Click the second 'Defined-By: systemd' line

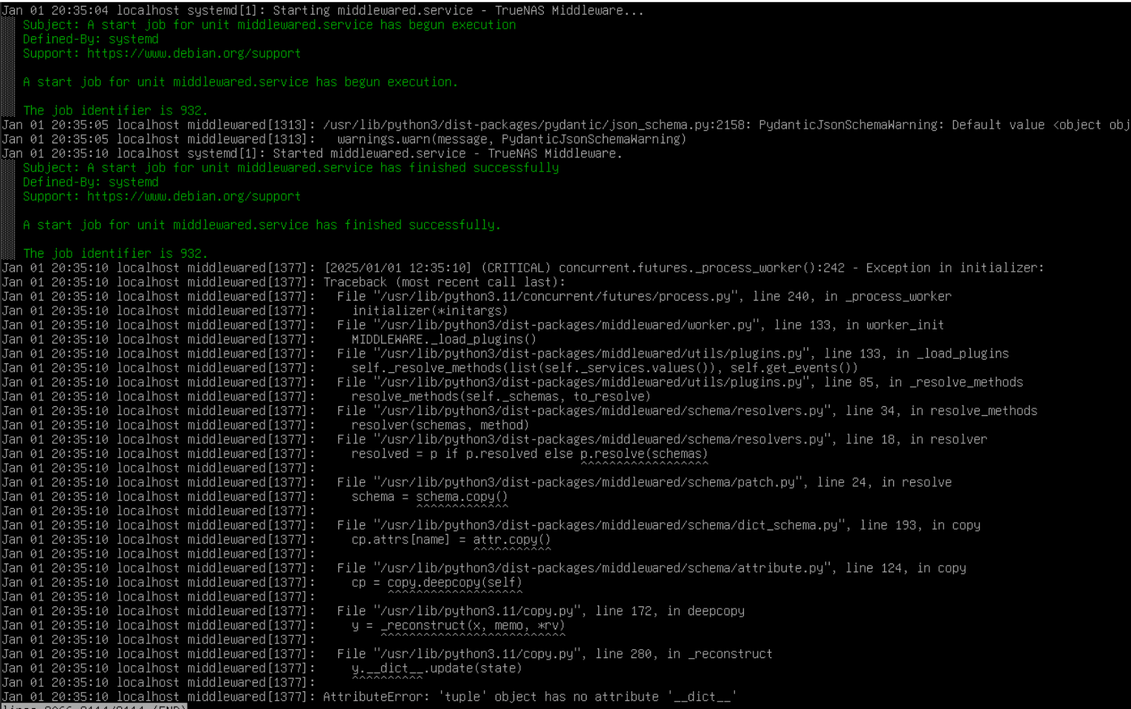point(90,182)
